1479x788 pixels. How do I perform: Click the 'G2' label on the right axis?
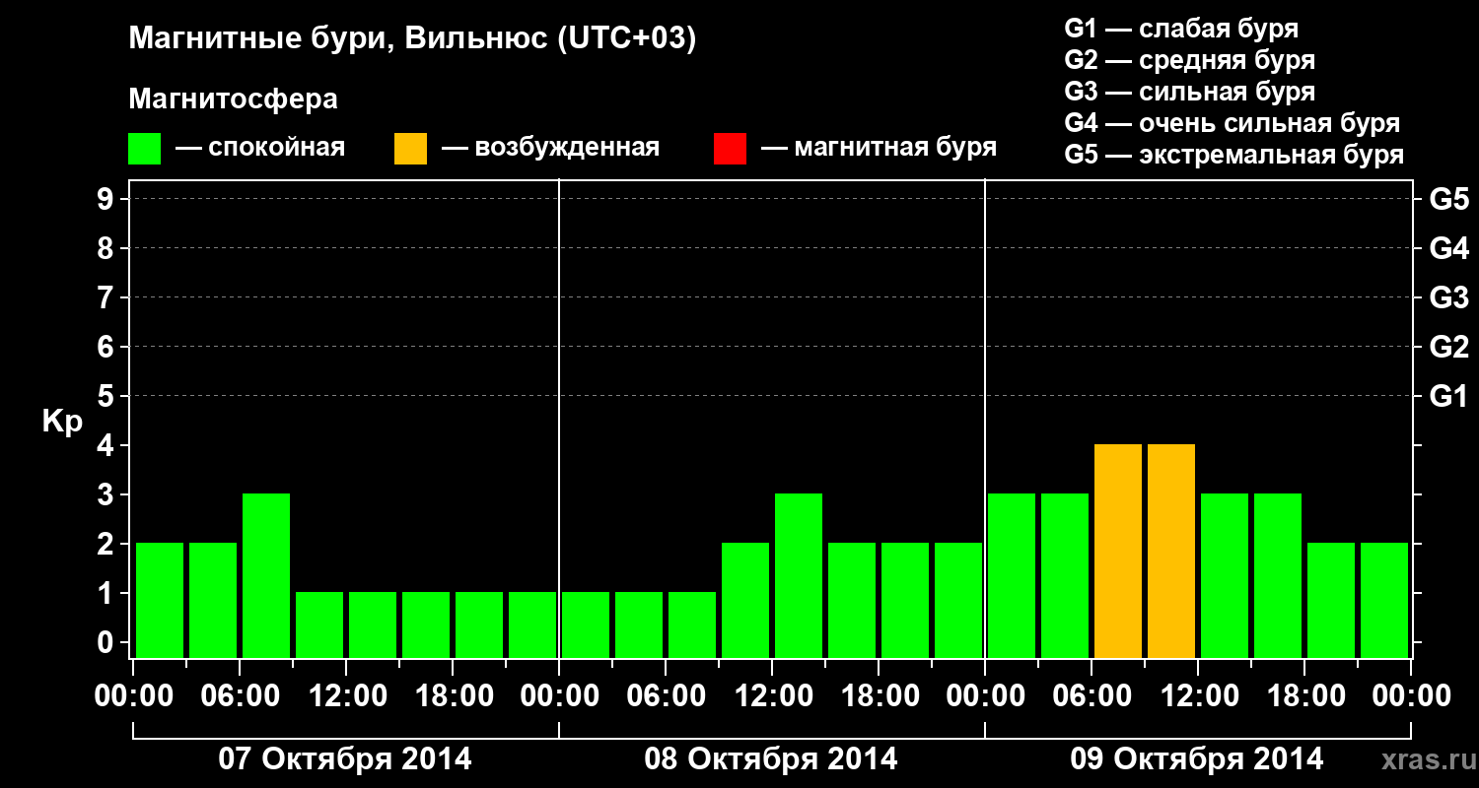point(1448,348)
